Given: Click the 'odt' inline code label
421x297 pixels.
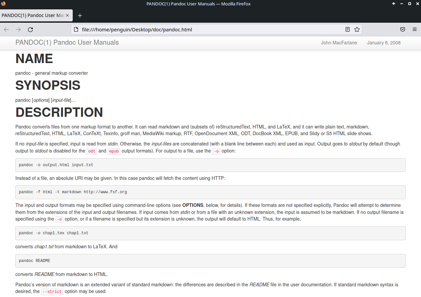Looking at the screenshot, I should click(91, 151).
